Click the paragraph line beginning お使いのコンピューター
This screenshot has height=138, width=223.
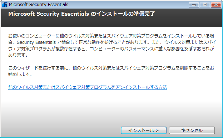point(111,36)
